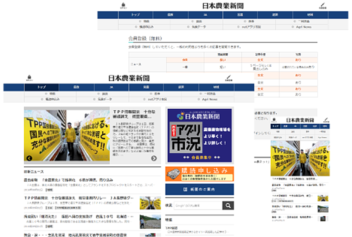Select the JA tab in back window

point(205,15)
